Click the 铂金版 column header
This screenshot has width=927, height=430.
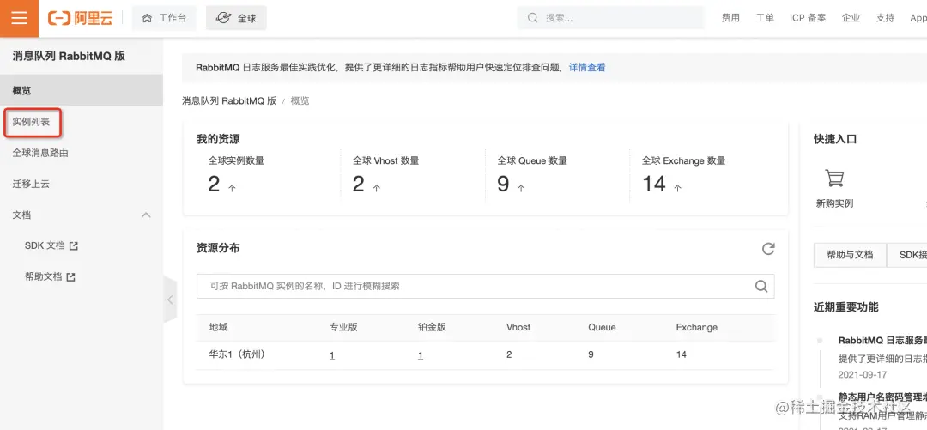[432, 327]
